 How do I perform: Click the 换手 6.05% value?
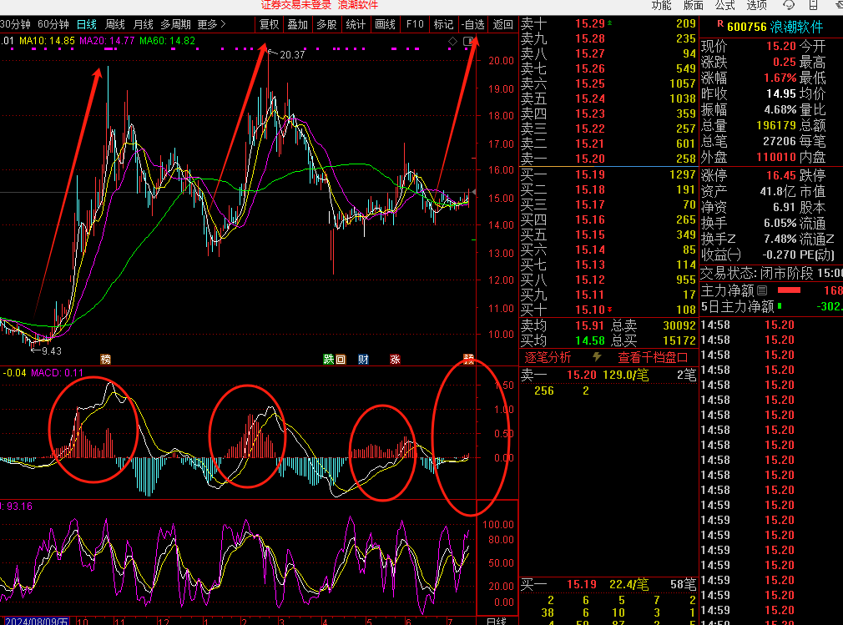click(x=780, y=223)
